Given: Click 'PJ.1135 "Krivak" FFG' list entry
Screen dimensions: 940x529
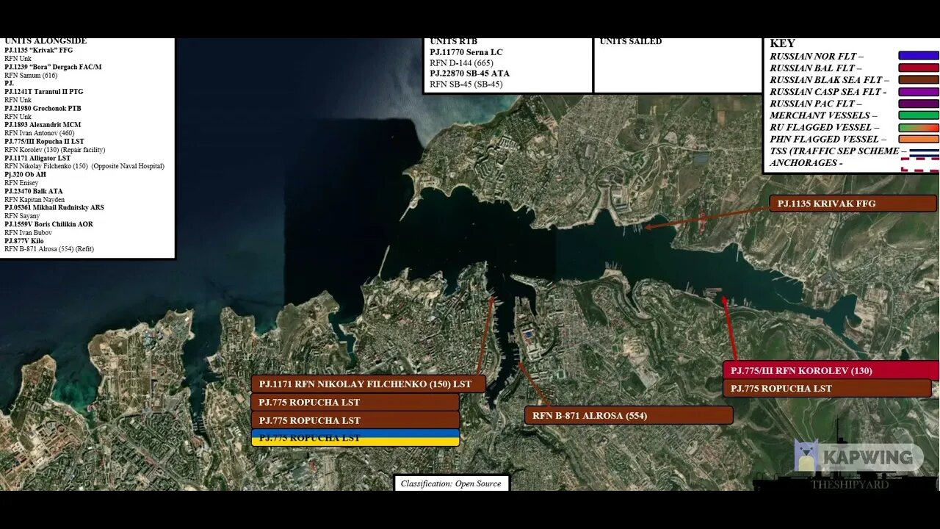Looking at the screenshot, I should 38,50.
